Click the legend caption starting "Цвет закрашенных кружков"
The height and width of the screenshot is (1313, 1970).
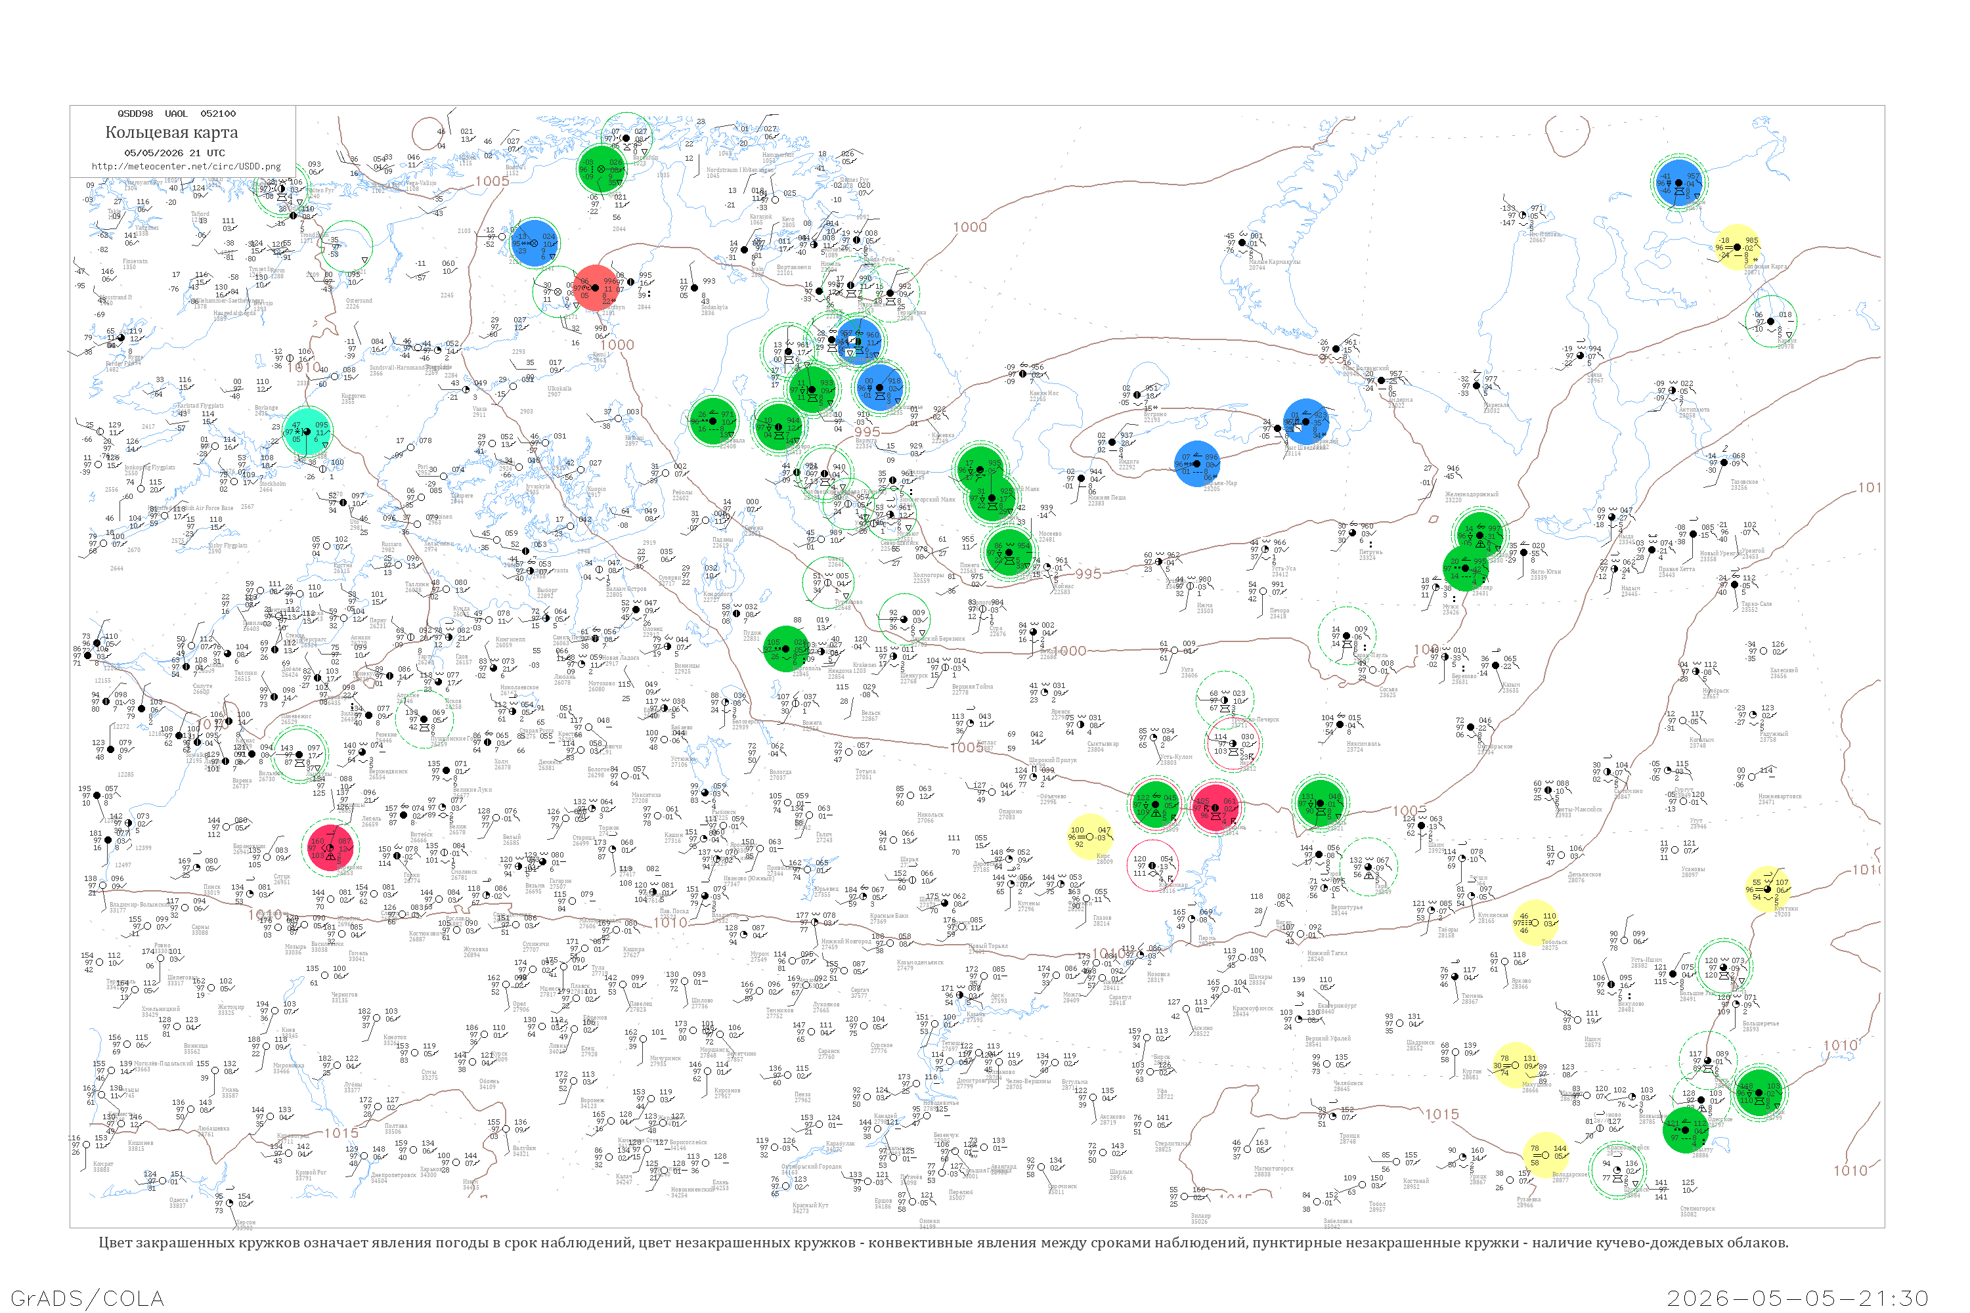tap(943, 1243)
